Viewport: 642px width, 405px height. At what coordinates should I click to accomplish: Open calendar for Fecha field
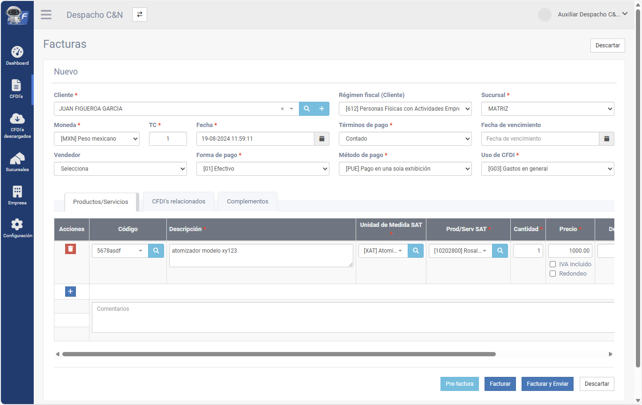321,139
